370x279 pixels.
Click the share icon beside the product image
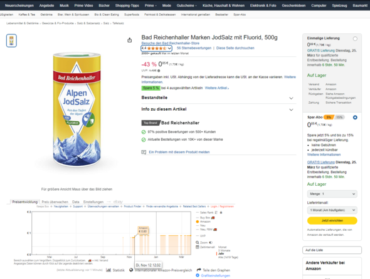click(x=130, y=40)
